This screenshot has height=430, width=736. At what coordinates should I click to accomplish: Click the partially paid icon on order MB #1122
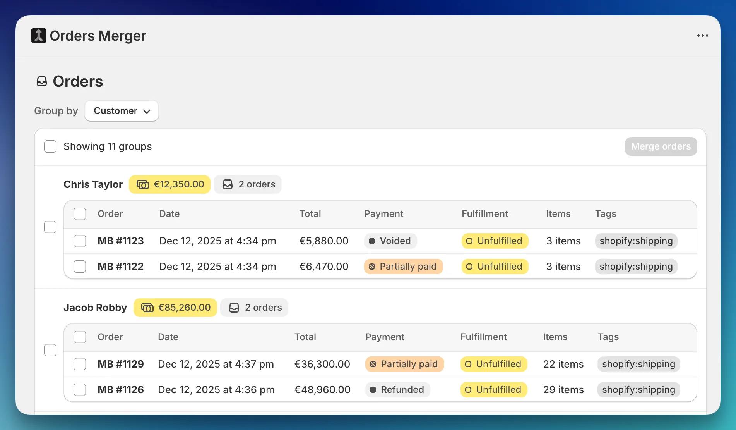pos(372,267)
